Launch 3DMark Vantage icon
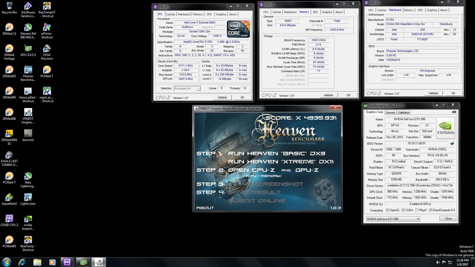 click(x=9, y=52)
